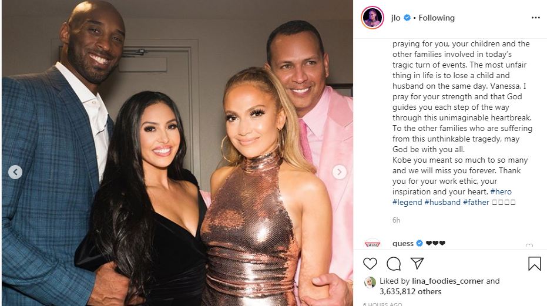Image resolution: width=547 pixels, height=306 pixels.
Task: Share post via paper plane icon
Action: 417,263
